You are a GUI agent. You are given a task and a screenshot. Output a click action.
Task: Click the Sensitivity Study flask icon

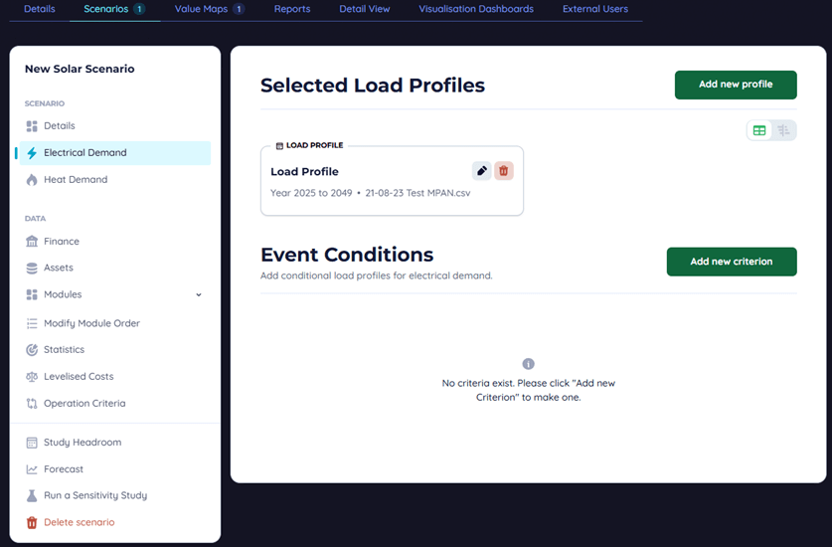pos(32,495)
